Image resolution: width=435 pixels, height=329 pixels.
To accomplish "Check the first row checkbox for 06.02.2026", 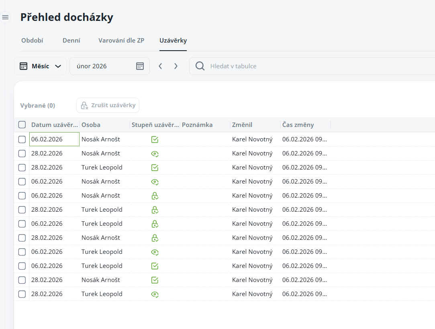I will click(22, 139).
